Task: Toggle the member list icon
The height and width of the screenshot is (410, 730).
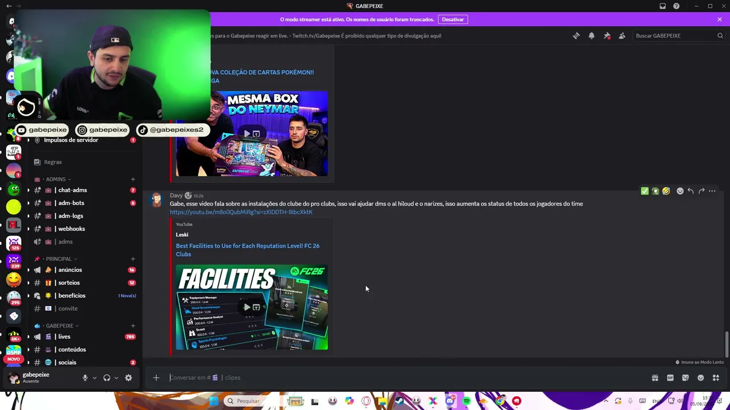Action: click(x=622, y=35)
